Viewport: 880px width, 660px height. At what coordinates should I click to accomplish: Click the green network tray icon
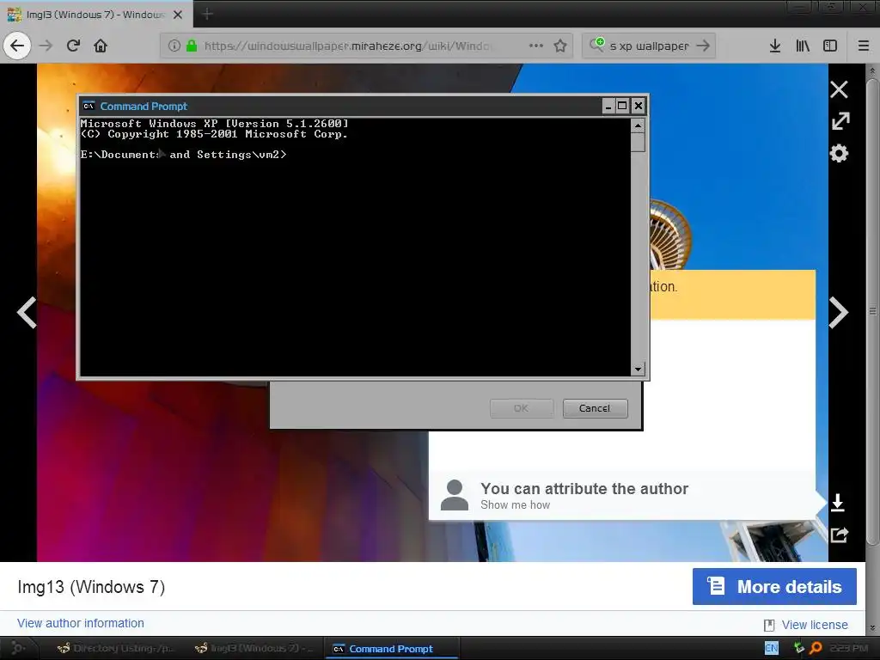[x=799, y=648]
